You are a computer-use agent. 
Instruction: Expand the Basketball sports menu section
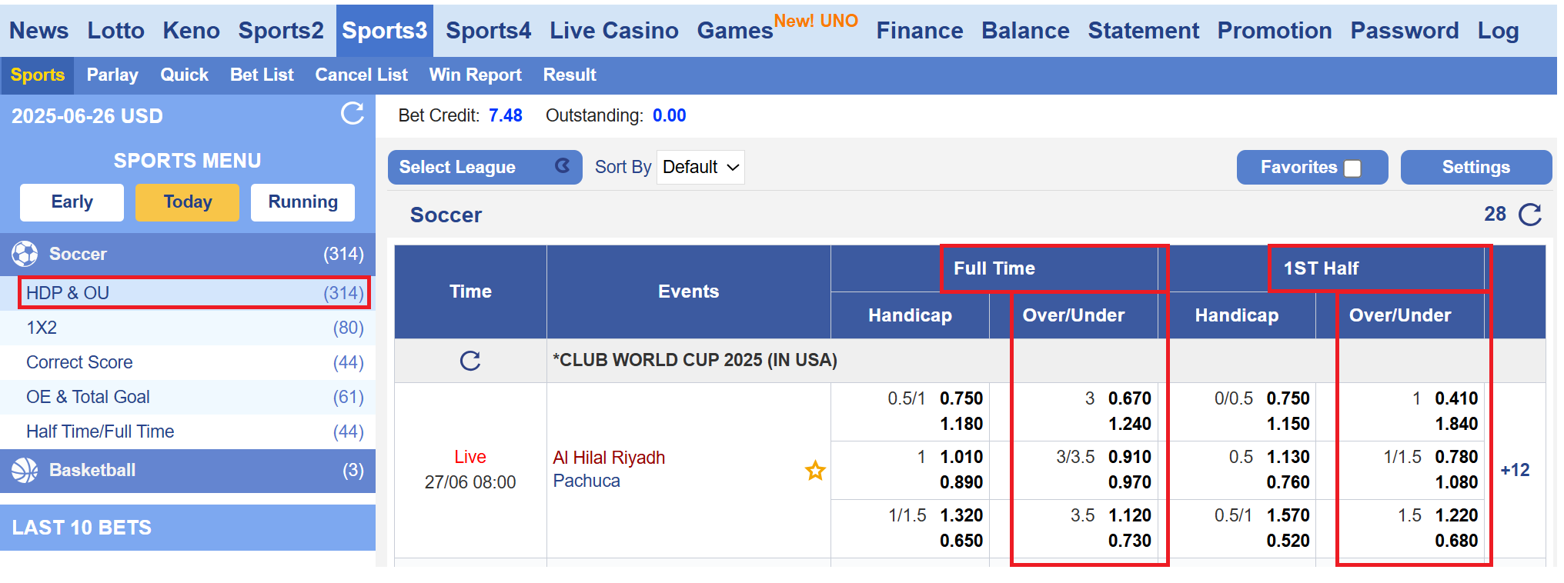[188, 470]
